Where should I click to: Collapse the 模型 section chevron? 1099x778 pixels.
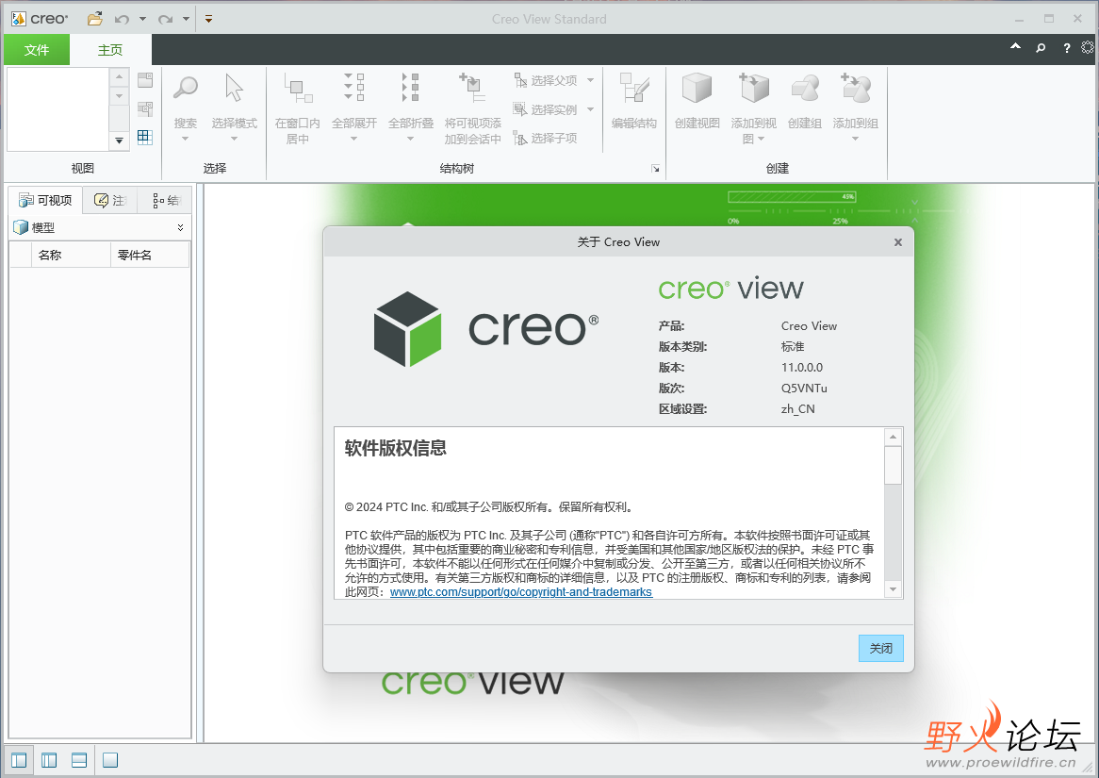coord(180,227)
